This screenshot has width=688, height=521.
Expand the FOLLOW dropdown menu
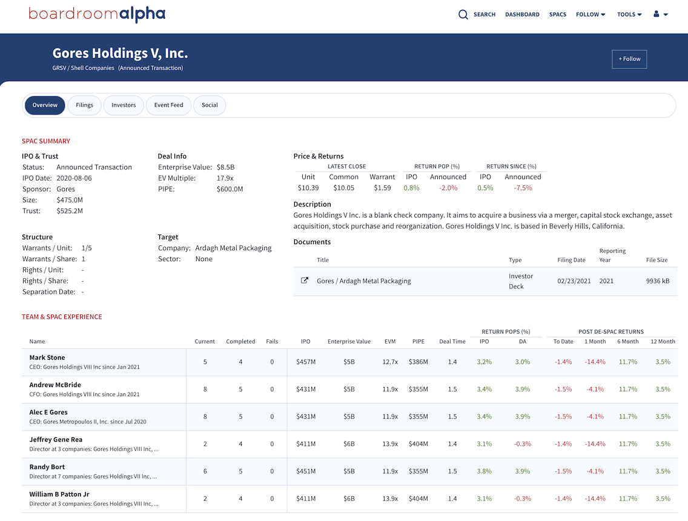(590, 15)
